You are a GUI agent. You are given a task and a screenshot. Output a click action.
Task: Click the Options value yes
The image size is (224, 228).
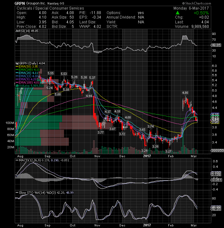pos(141,13)
